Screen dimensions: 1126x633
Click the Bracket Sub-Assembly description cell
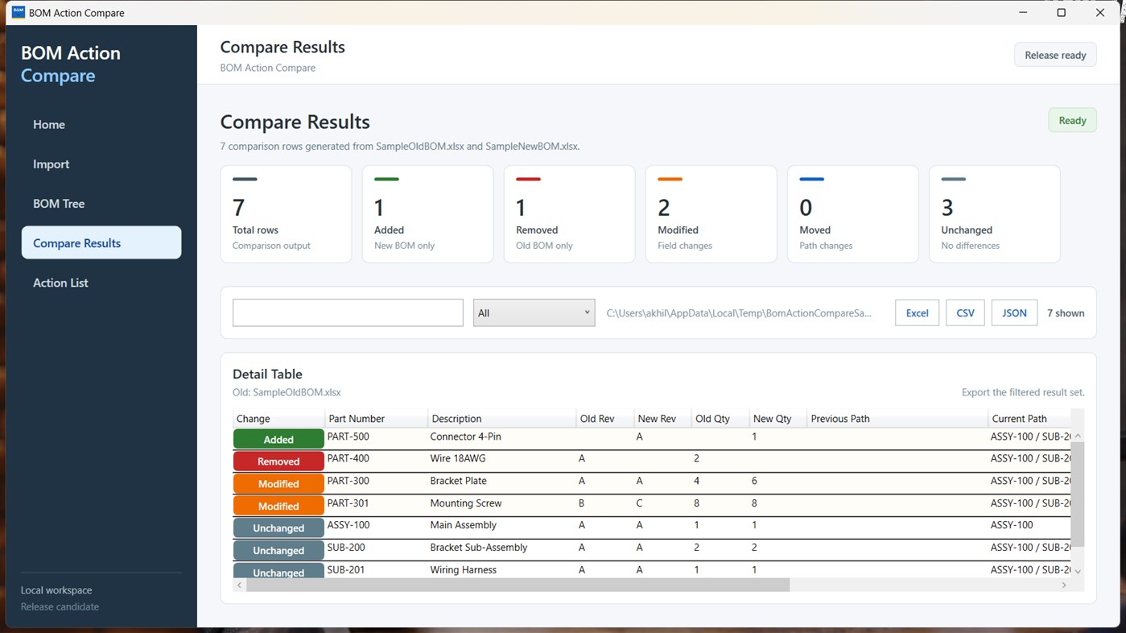click(x=501, y=548)
